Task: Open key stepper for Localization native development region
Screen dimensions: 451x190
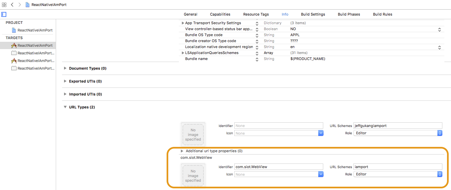Action: pos(257,47)
